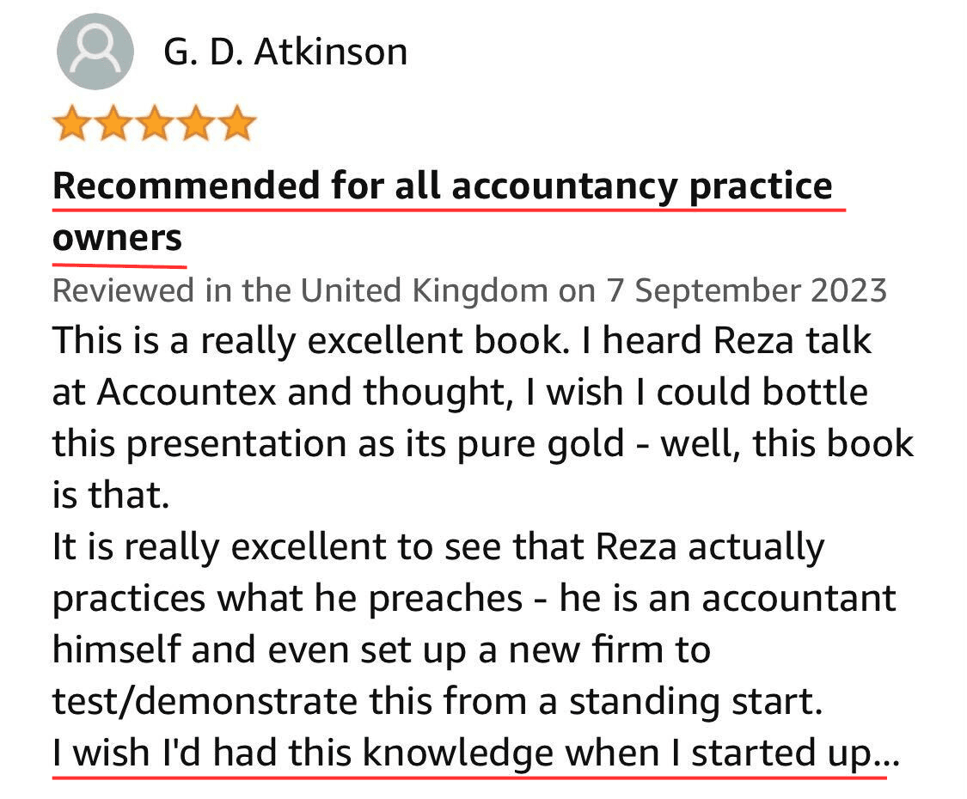Click the "test/demonstrate this from a standing start" line
This screenshot has width=967, height=799.
pyautogui.click(x=438, y=702)
